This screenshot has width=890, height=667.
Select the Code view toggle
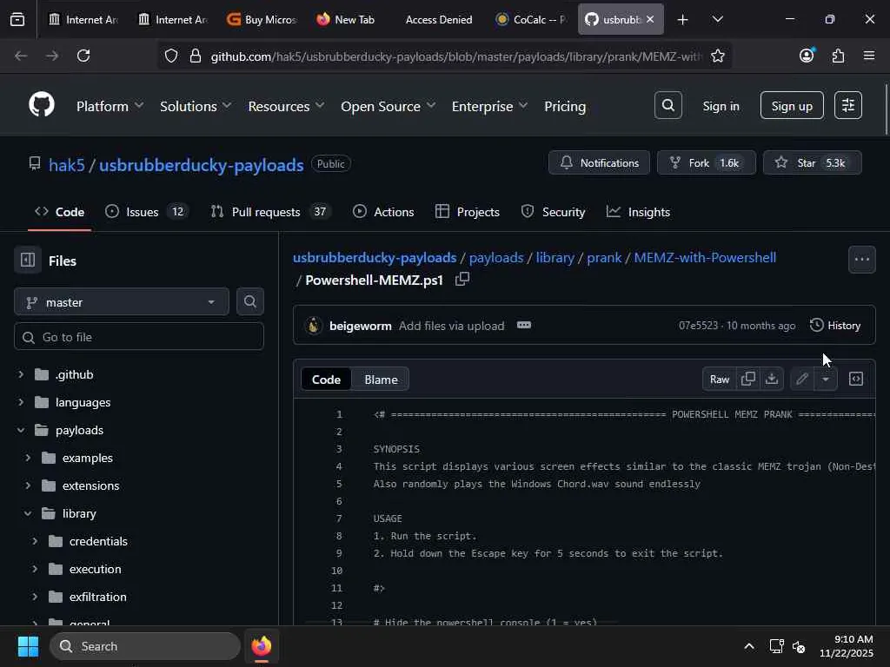[326, 380]
